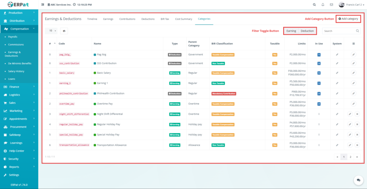Click the Add category button

(x=348, y=19)
